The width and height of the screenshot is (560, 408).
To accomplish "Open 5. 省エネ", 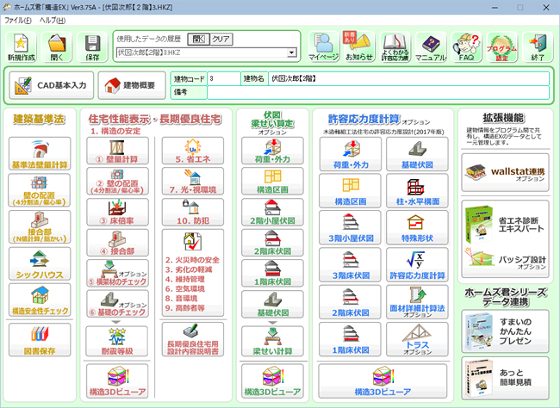I will point(193,151).
